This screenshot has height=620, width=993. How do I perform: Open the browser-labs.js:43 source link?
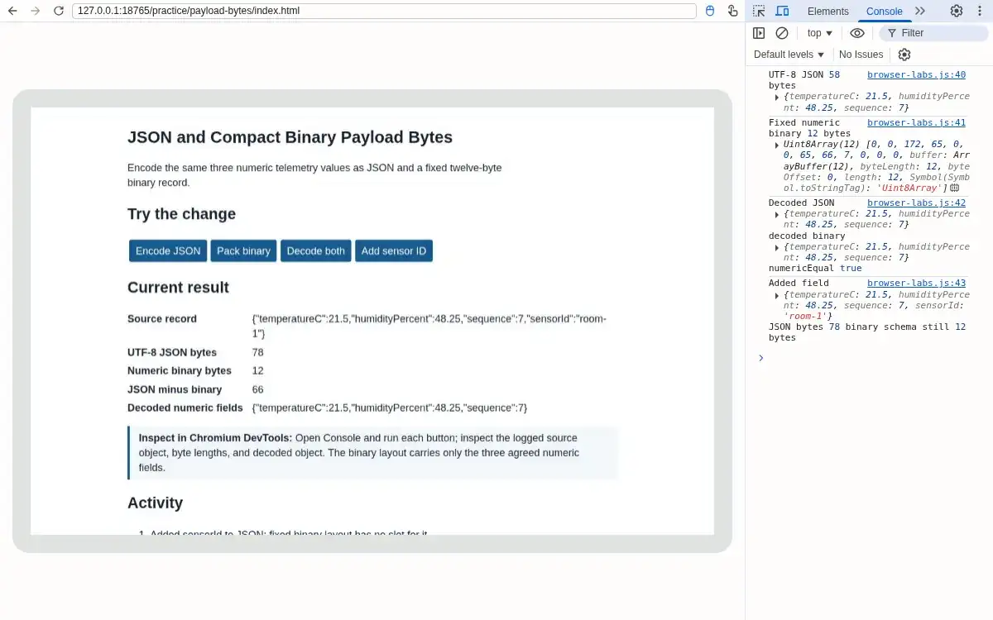click(916, 283)
